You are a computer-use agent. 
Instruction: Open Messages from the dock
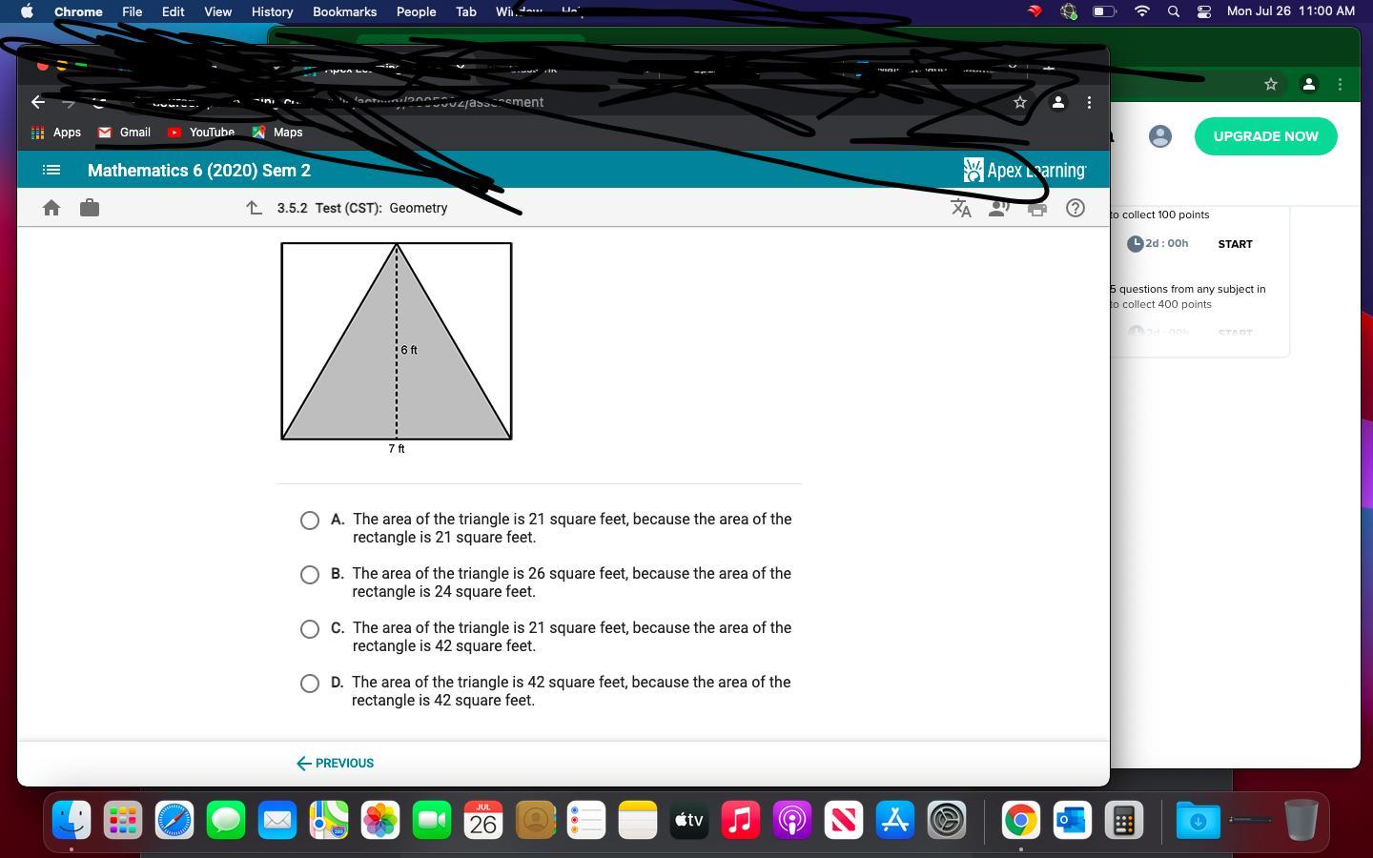pyautogui.click(x=226, y=820)
